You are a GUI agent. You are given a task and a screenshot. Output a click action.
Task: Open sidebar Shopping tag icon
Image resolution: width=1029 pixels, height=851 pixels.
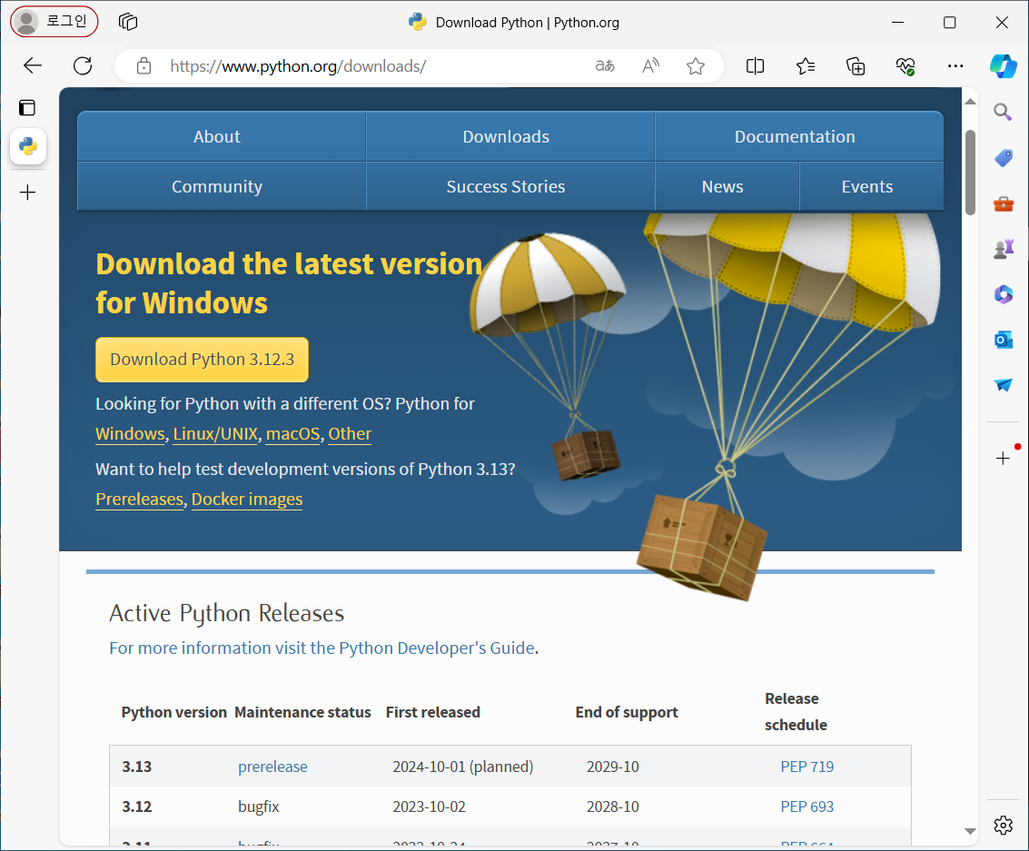tap(1003, 157)
